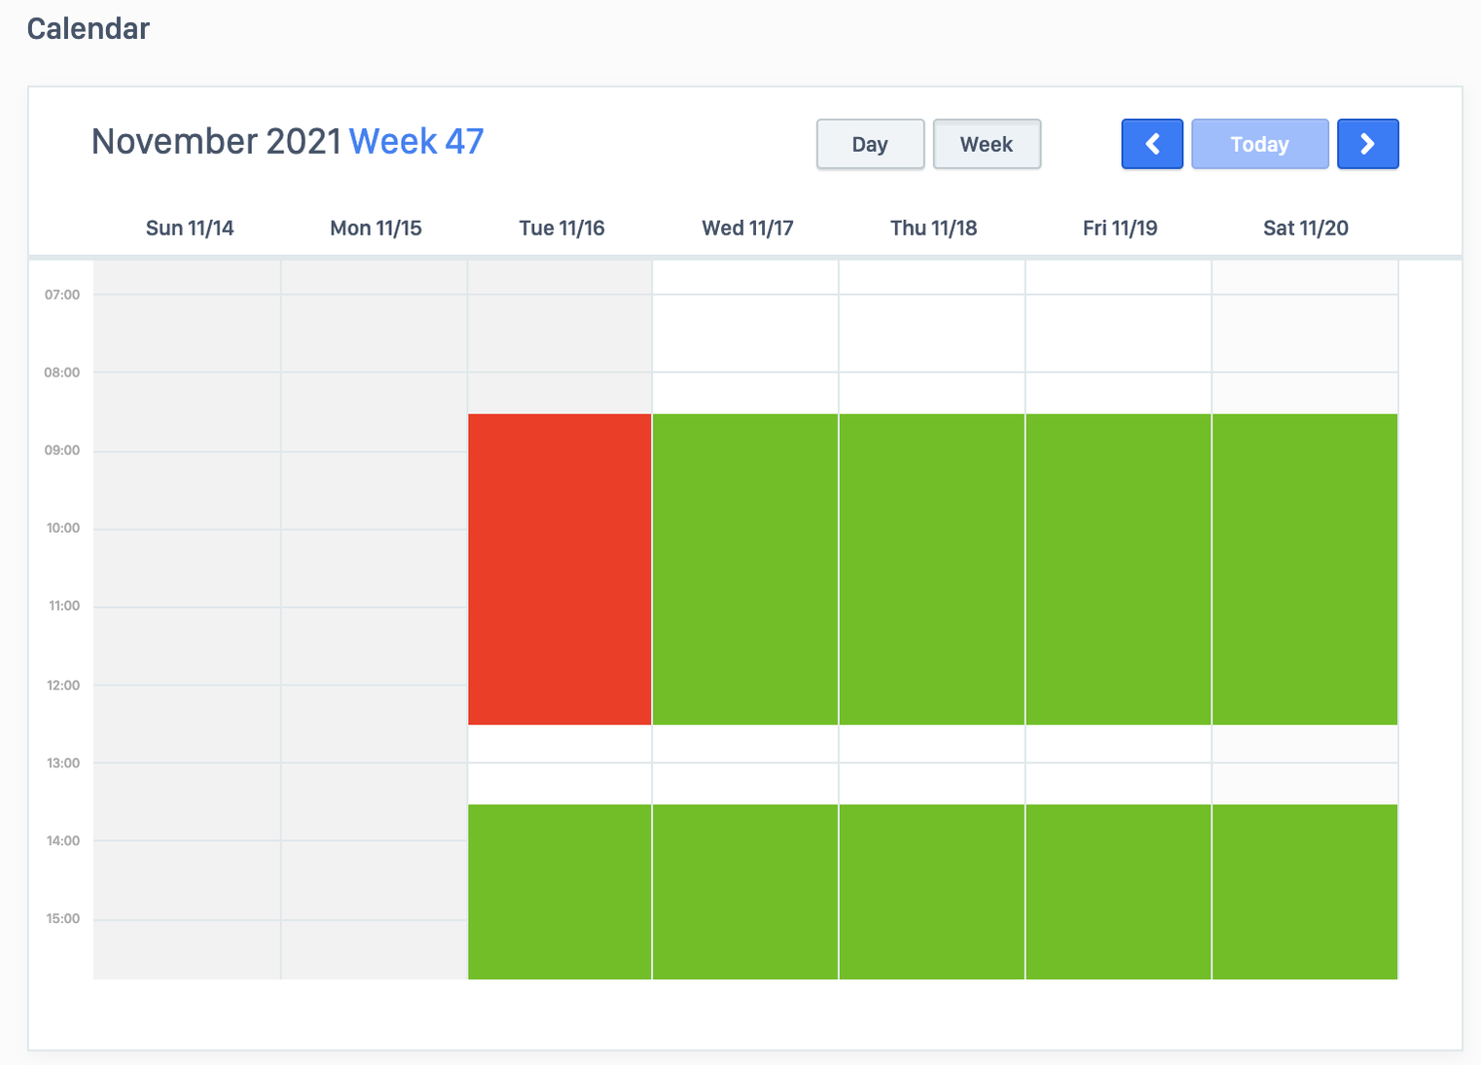This screenshot has width=1481, height=1065.
Task: Select Tuesday 11/16 green afternoon slot
Action: click(x=560, y=891)
